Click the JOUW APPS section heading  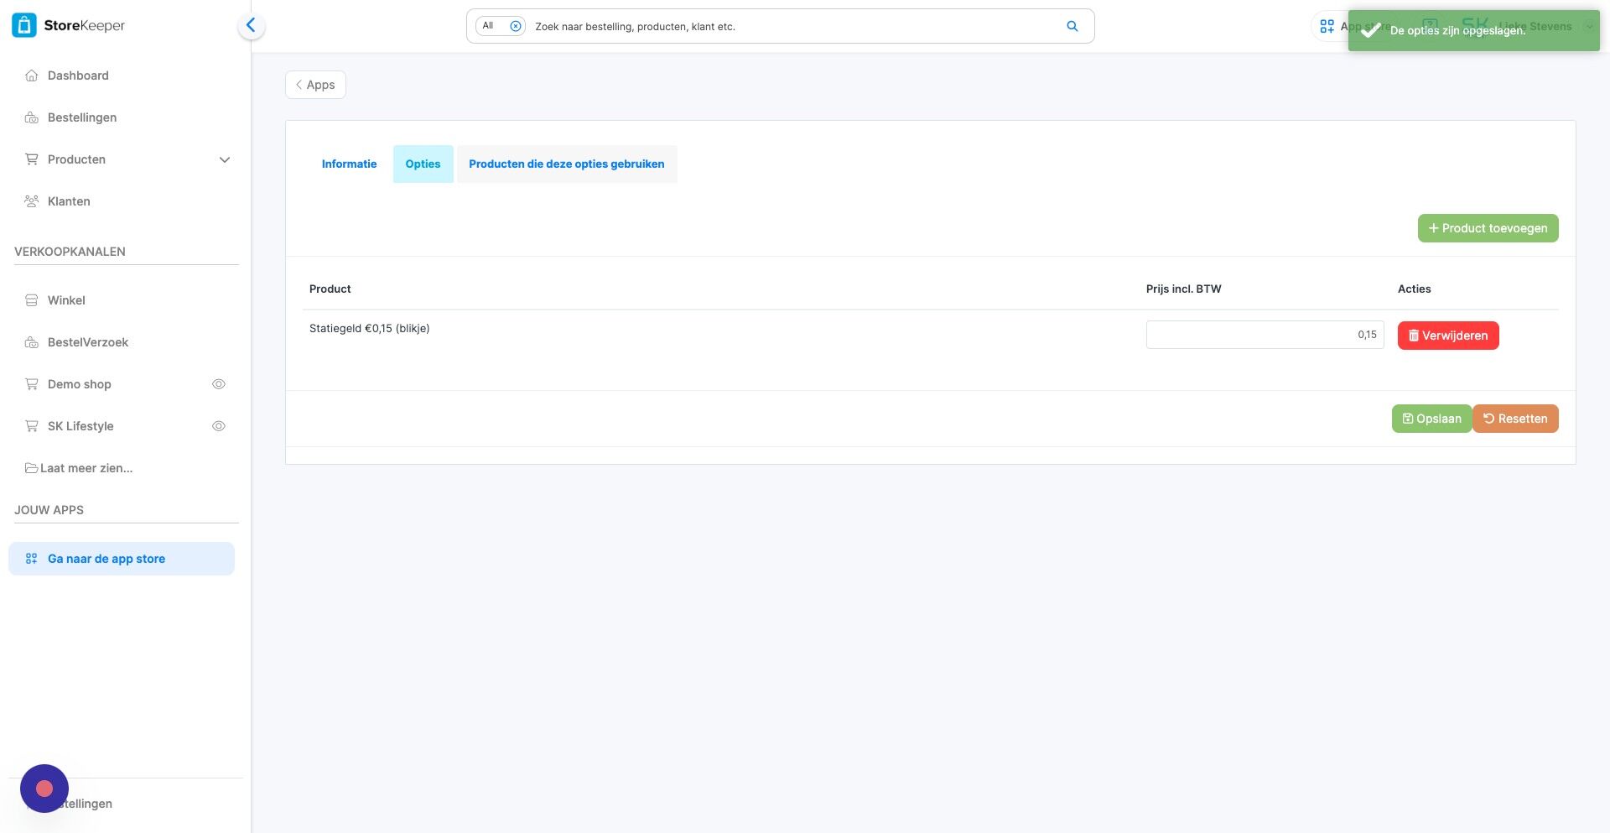click(49, 510)
